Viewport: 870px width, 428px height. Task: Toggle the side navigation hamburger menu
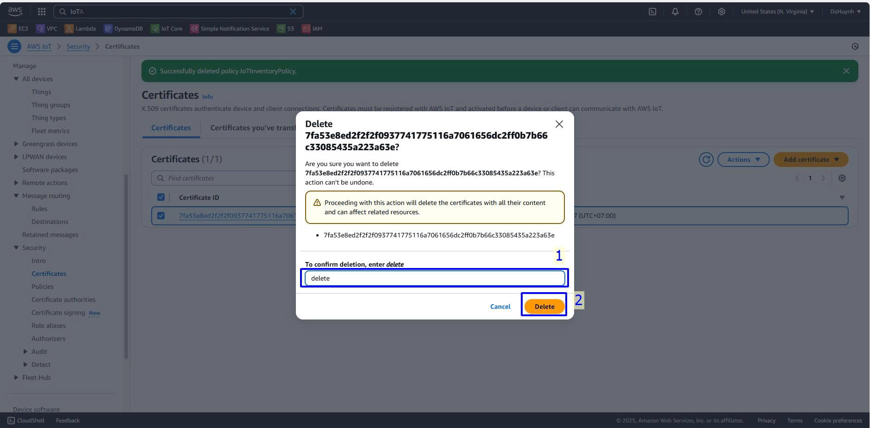(14, 46)
